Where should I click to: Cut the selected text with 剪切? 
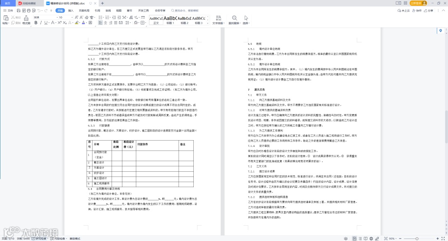click(x=16, y=17)
